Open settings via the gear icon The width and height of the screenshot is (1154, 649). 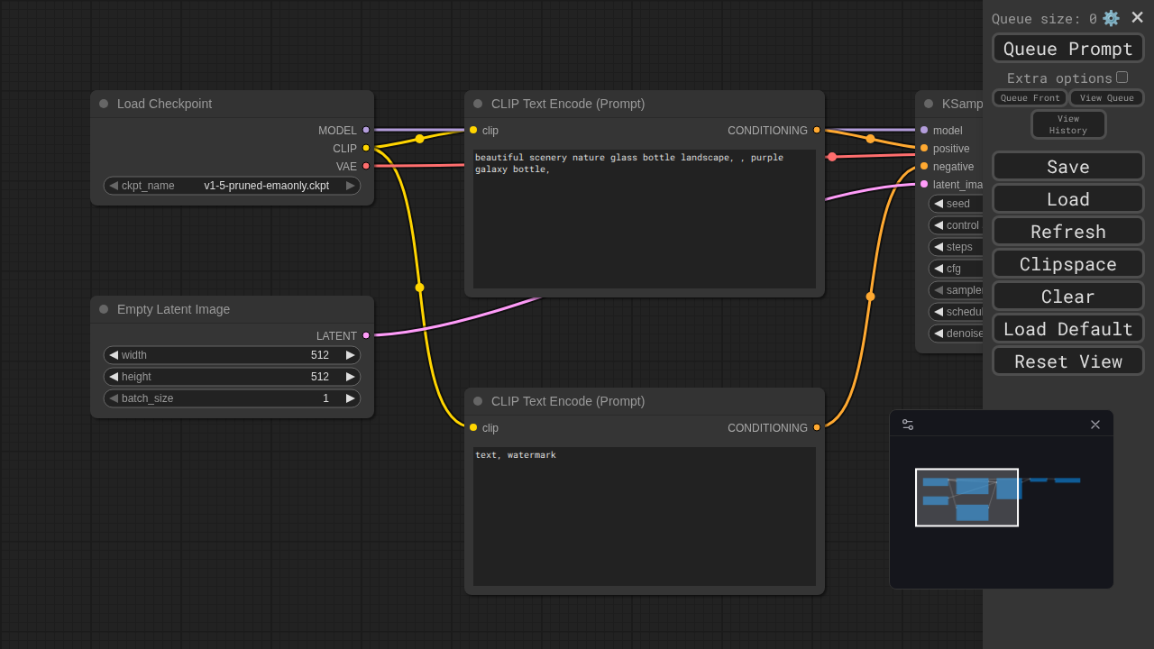(x=1111, y=18)
